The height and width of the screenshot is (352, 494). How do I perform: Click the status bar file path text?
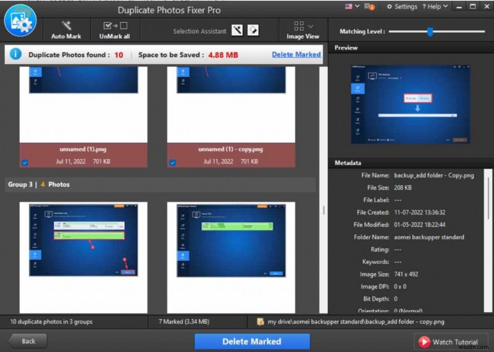tap(356, 322)
